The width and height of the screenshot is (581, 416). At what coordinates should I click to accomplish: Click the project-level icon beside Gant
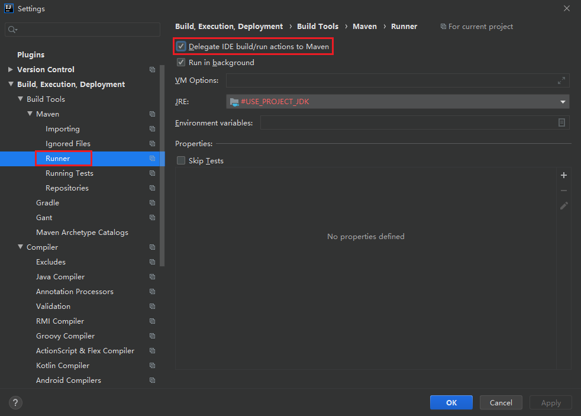[x=152, y=218]
